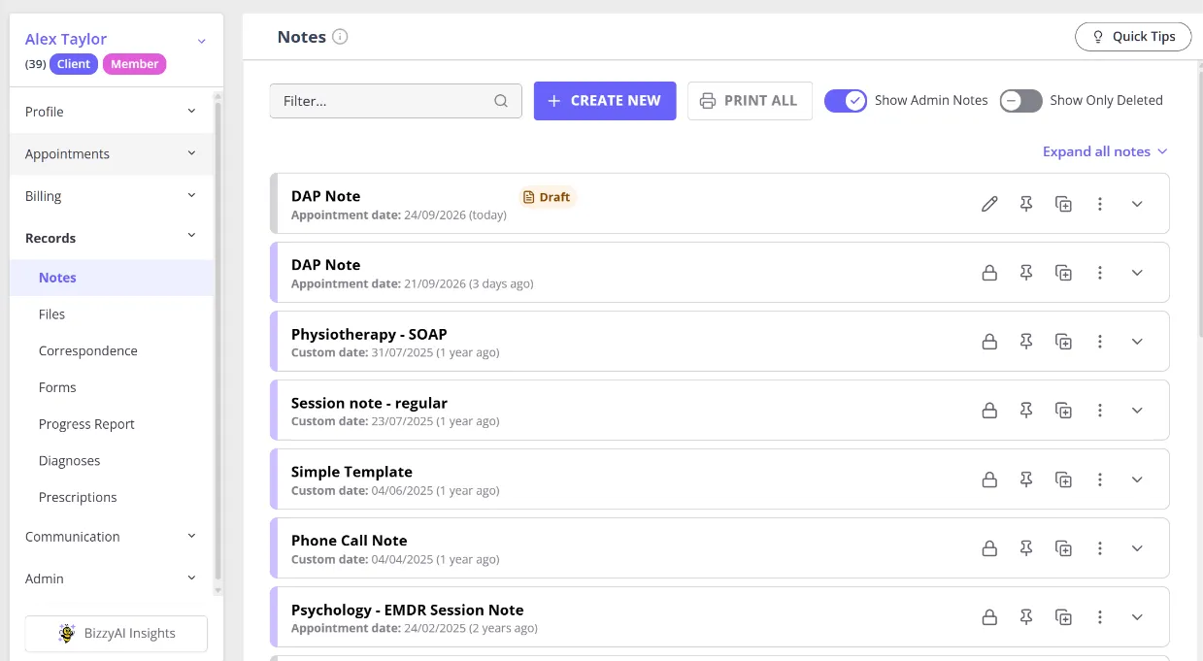The height and width of the screenshot is (661, 1203).
Task: Open more options for Simple Template note
Action: click(1100, 479)
